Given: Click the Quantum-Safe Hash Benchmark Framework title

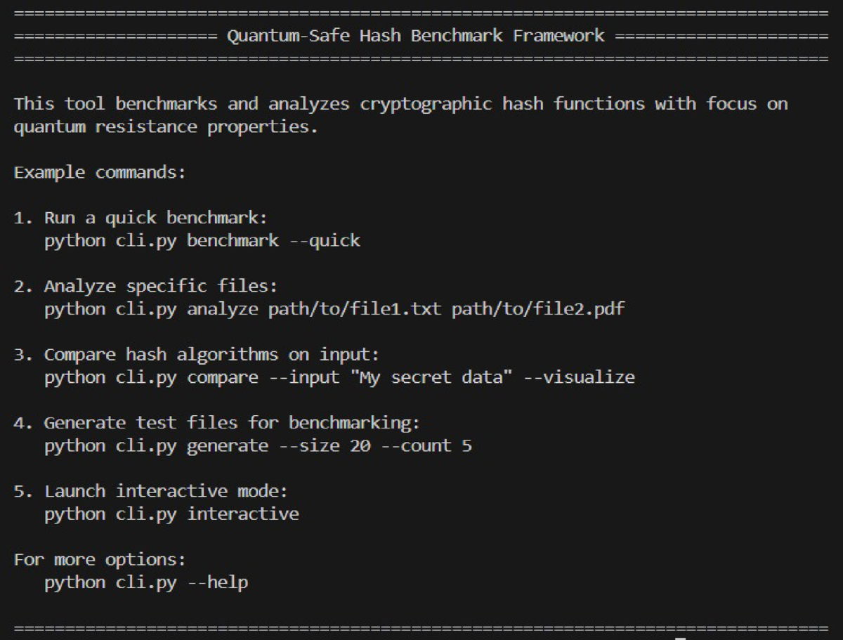Looking at the screenshot, I should [x=415, y=36].
